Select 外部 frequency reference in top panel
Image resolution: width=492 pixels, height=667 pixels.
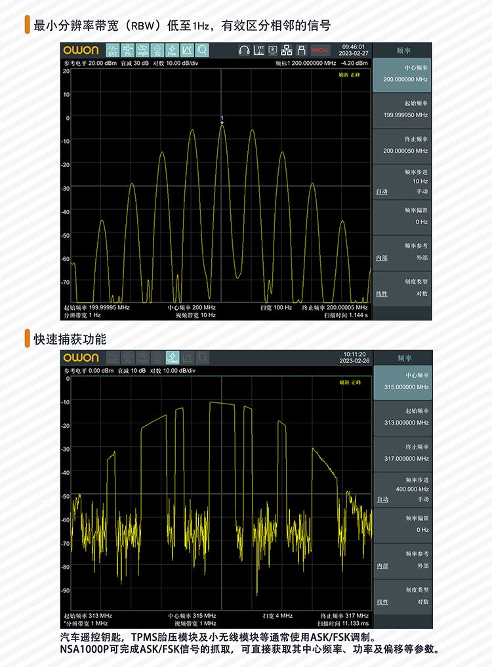[x=422, y=257]
